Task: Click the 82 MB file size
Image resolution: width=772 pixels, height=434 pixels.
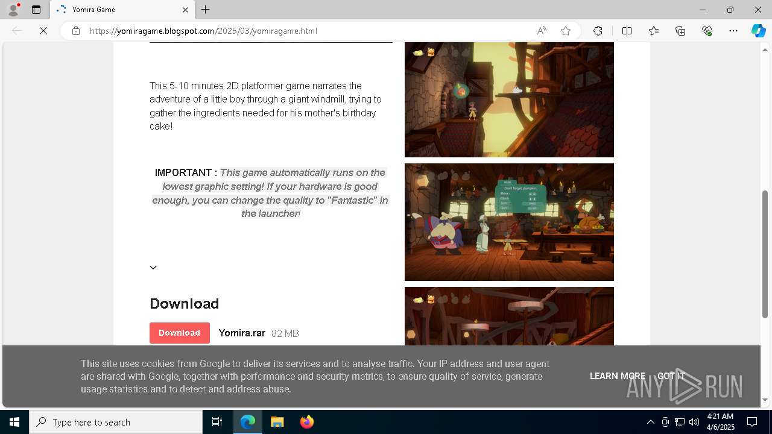Action: pos(285,333)
